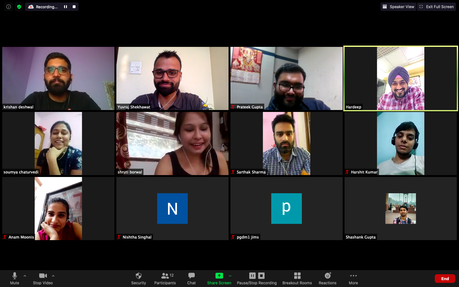Expand audio options arrow beside Mute
Image resolution: width=459 pixels, height=287 pixels.
pyautogui.click(x=25, y=276)
